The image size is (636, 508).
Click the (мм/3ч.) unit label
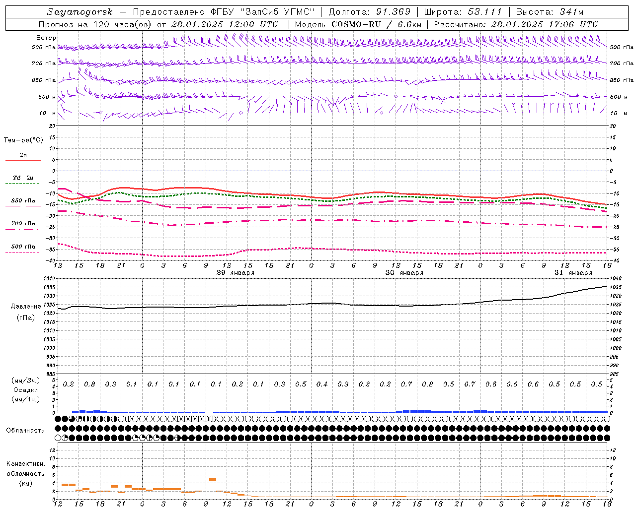(26, 381)
